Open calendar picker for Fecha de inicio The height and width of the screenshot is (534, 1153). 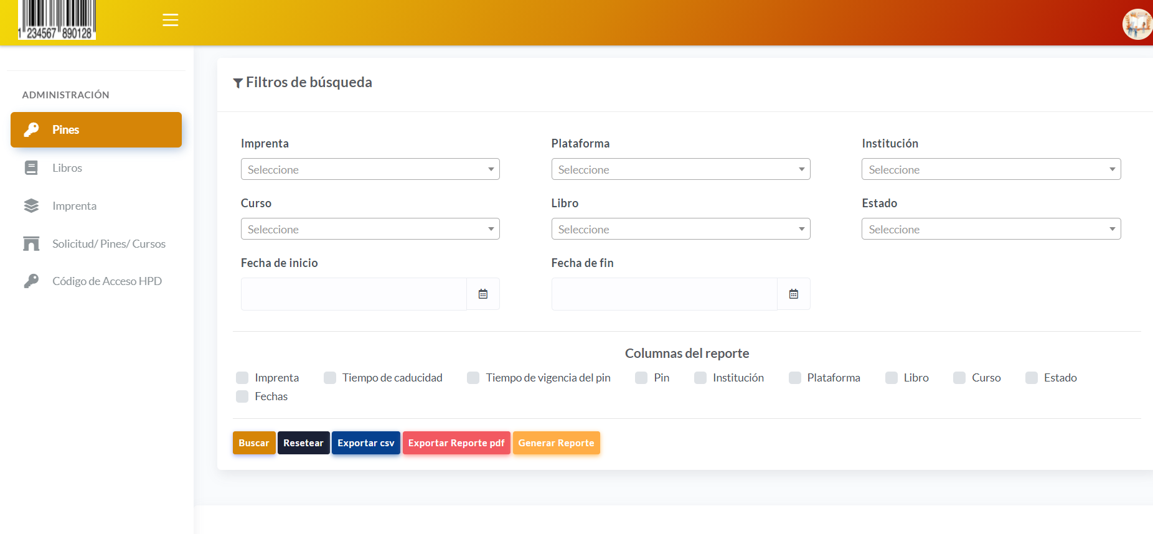pos(483,294)
